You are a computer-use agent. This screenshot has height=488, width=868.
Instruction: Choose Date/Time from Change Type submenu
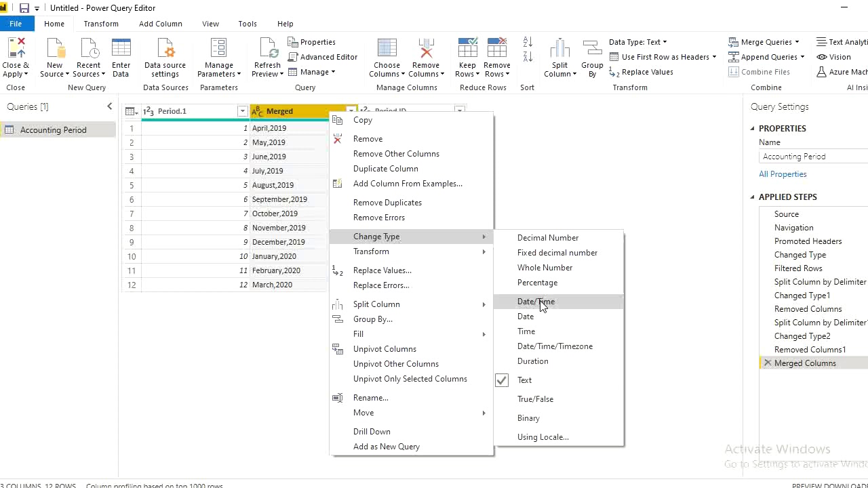[x=559, y=302]
